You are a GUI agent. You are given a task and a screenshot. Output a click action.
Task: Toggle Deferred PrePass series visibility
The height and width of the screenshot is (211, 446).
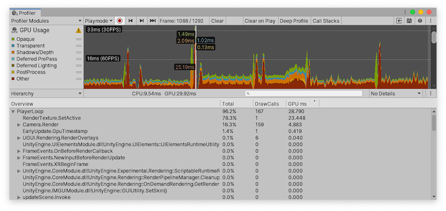click(x=13, y=59)
